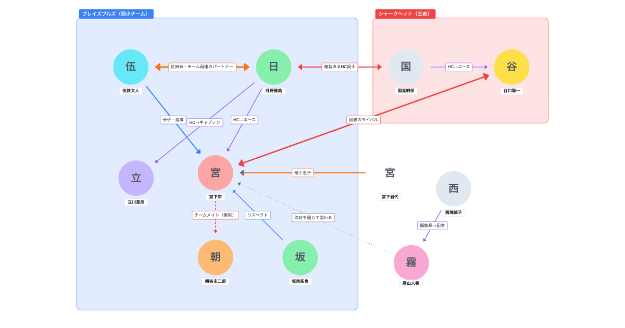Select the pink 霧 node circle
This screenshot has height=328, width=625.
pos(411,262)
